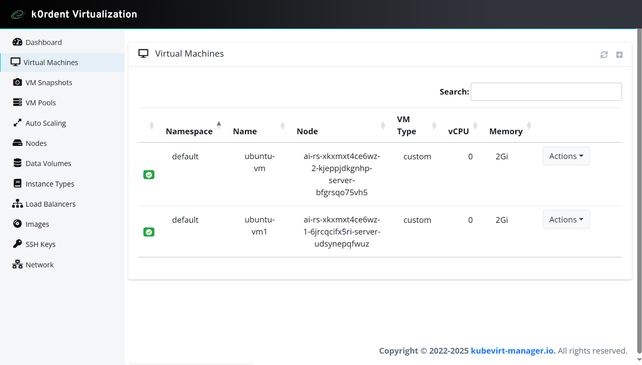Click the Load Balancers hierarchy icon
The height and width of the screenshot is (365, 642).
point(17,203)
